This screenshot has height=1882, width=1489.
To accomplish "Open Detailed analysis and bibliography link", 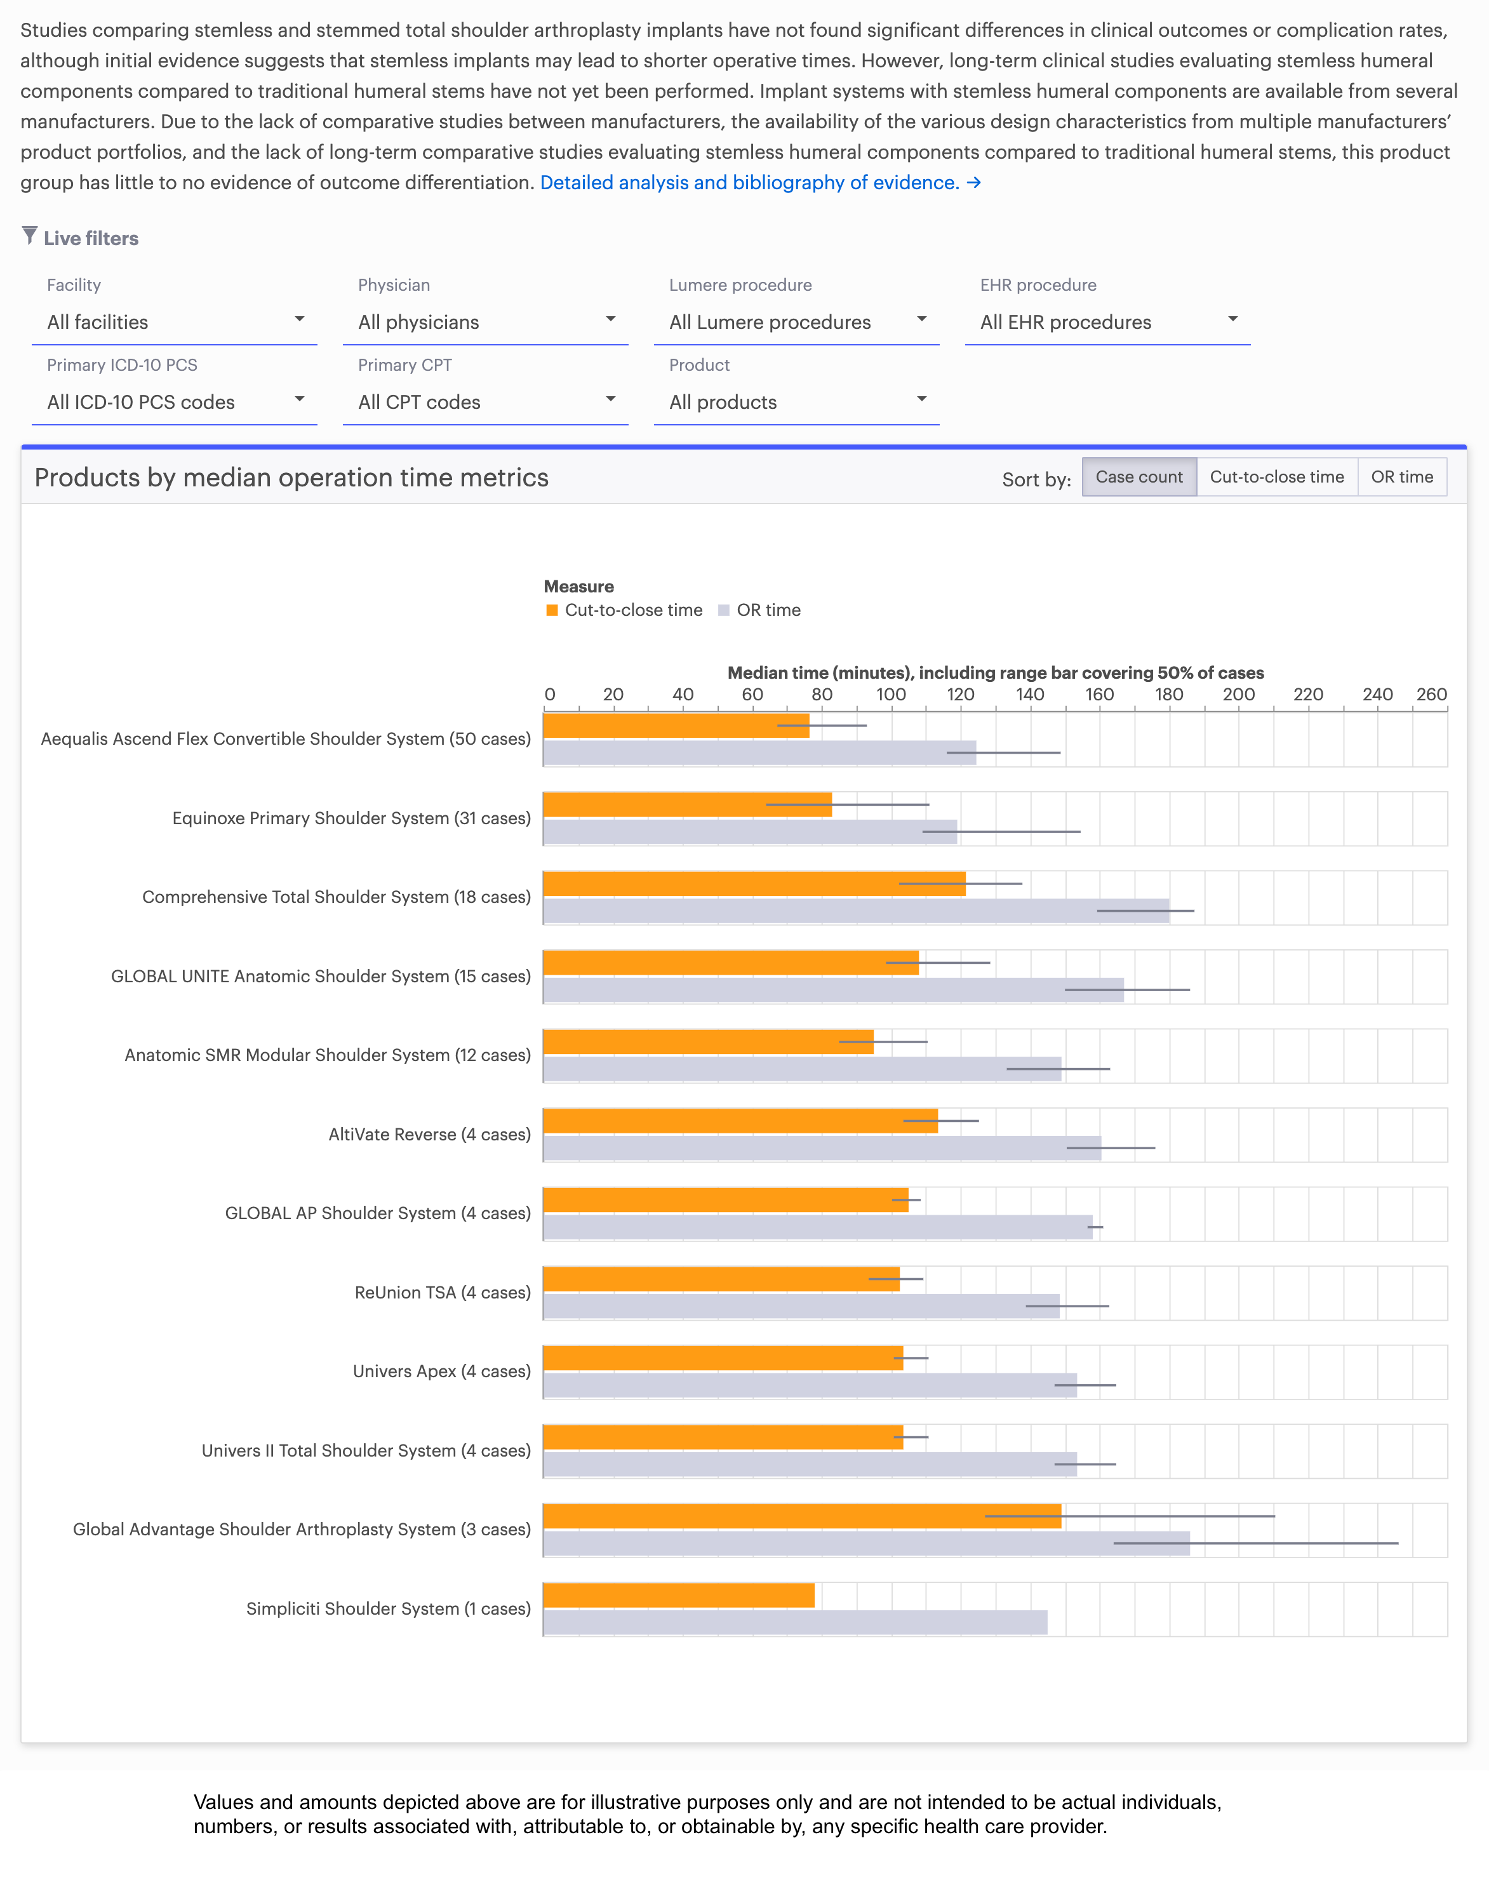I will click(749, 183).
